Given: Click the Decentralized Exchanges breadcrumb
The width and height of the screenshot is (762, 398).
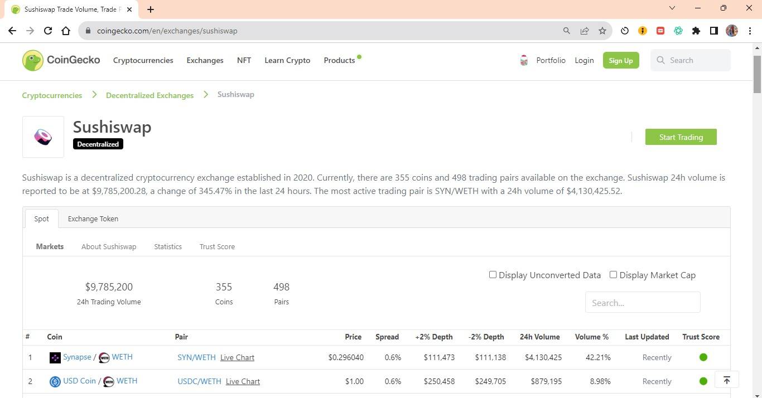Looking at the screenshot, I should click(x=149, y=95).
